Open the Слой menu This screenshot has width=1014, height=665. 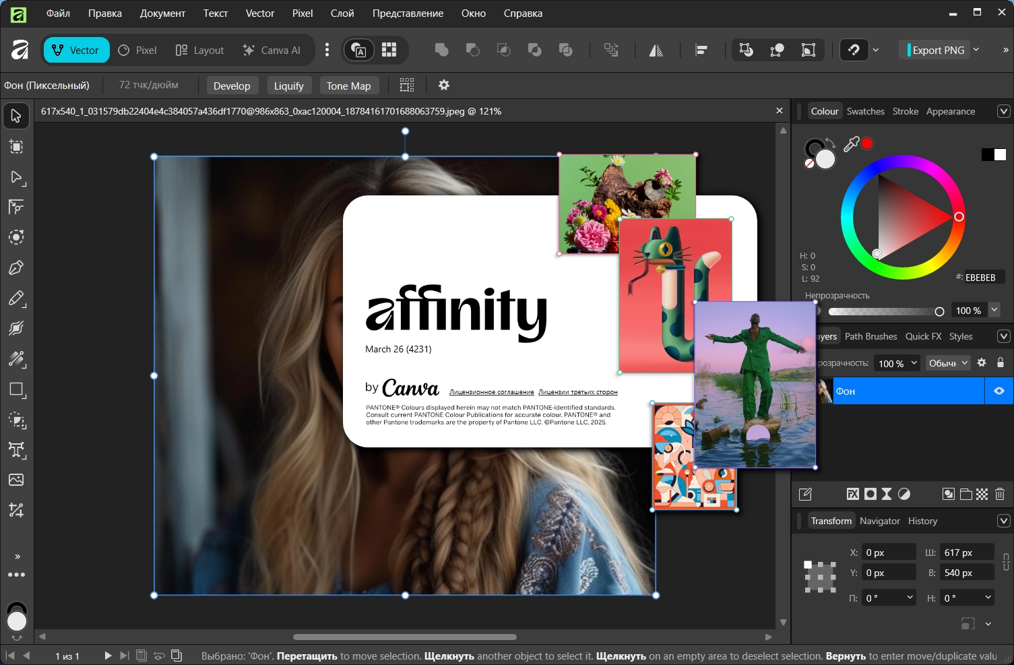click(x=342, y=13)
